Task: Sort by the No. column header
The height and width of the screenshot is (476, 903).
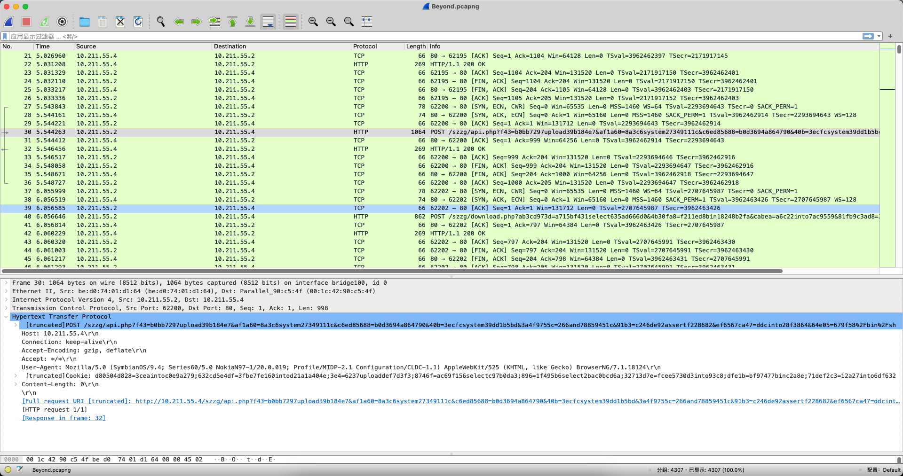Action: tap(17, 47)
